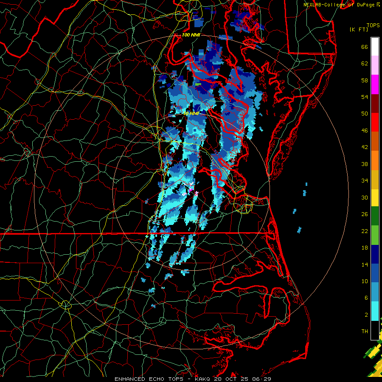Click the [K FT] units label
Screen dimensions: 382x382
coord(359,29)
